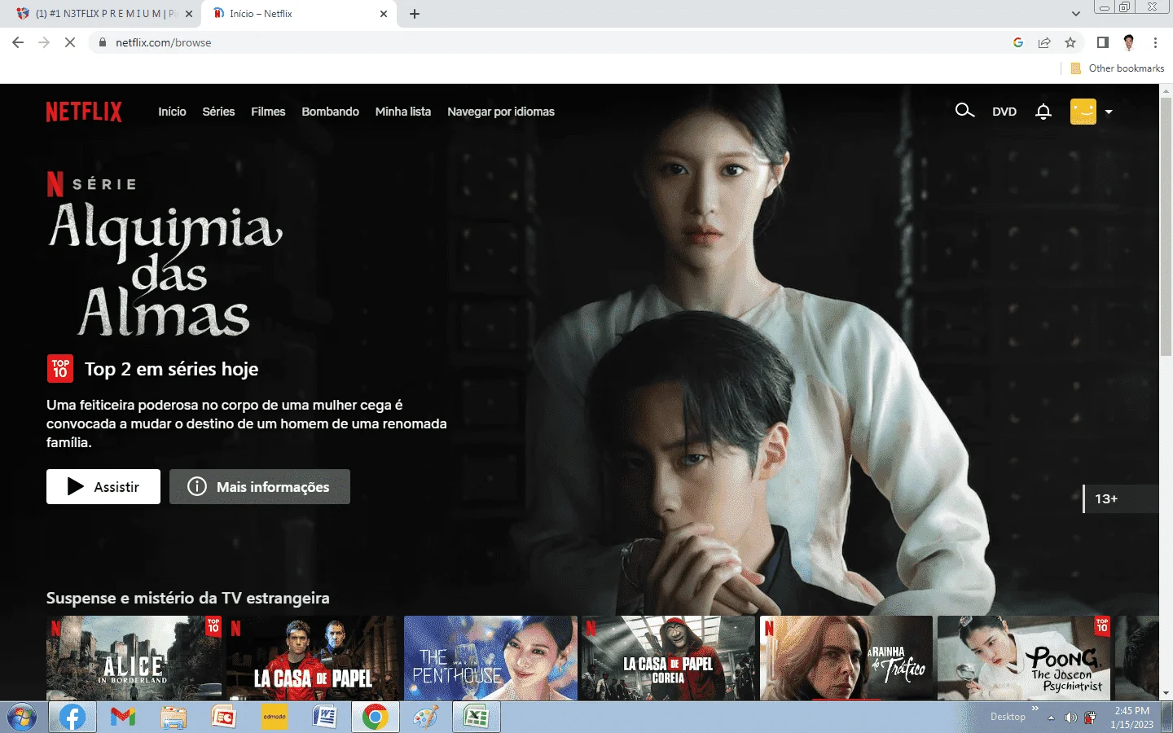
Task: Click the Google icon in address bar
Action: click(x=1018, y=42)
